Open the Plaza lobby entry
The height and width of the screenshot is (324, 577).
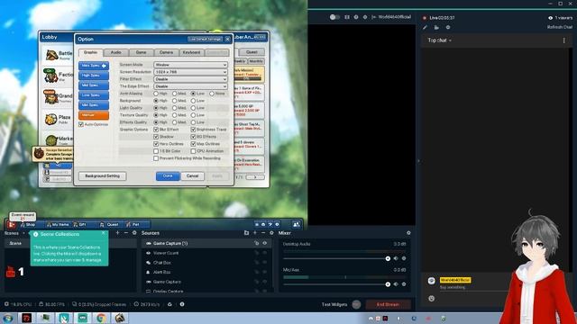tap(58, 119)
